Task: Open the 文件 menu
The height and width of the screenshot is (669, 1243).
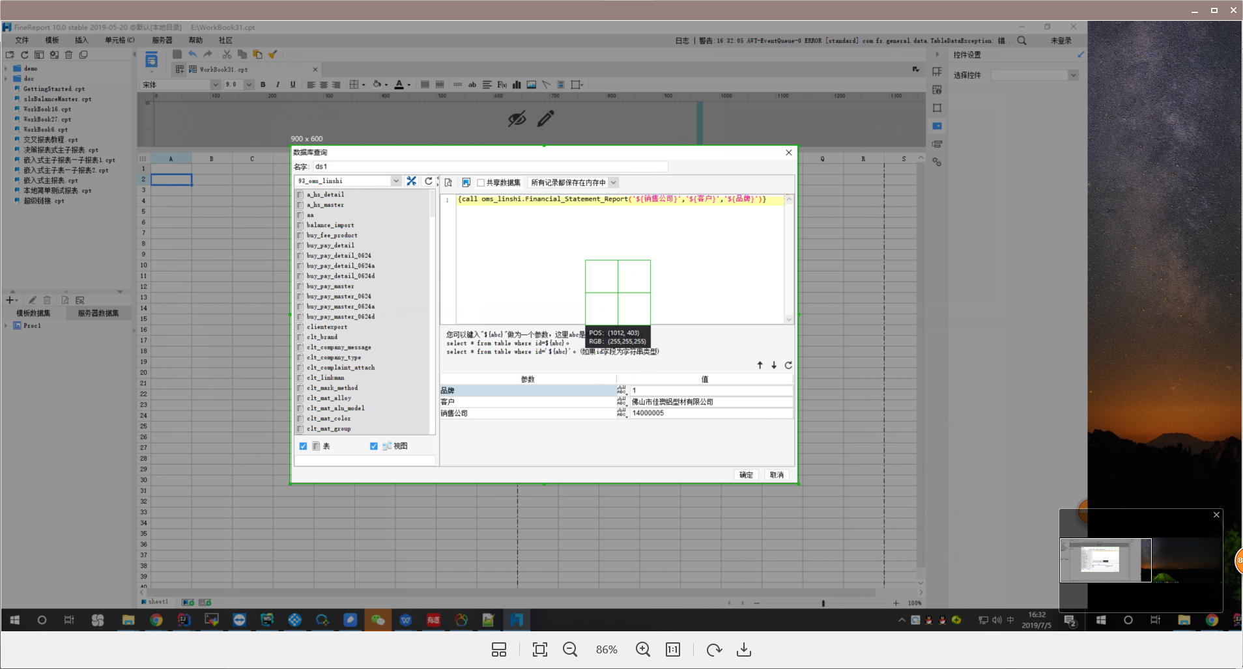Action: tap(22, 40)
